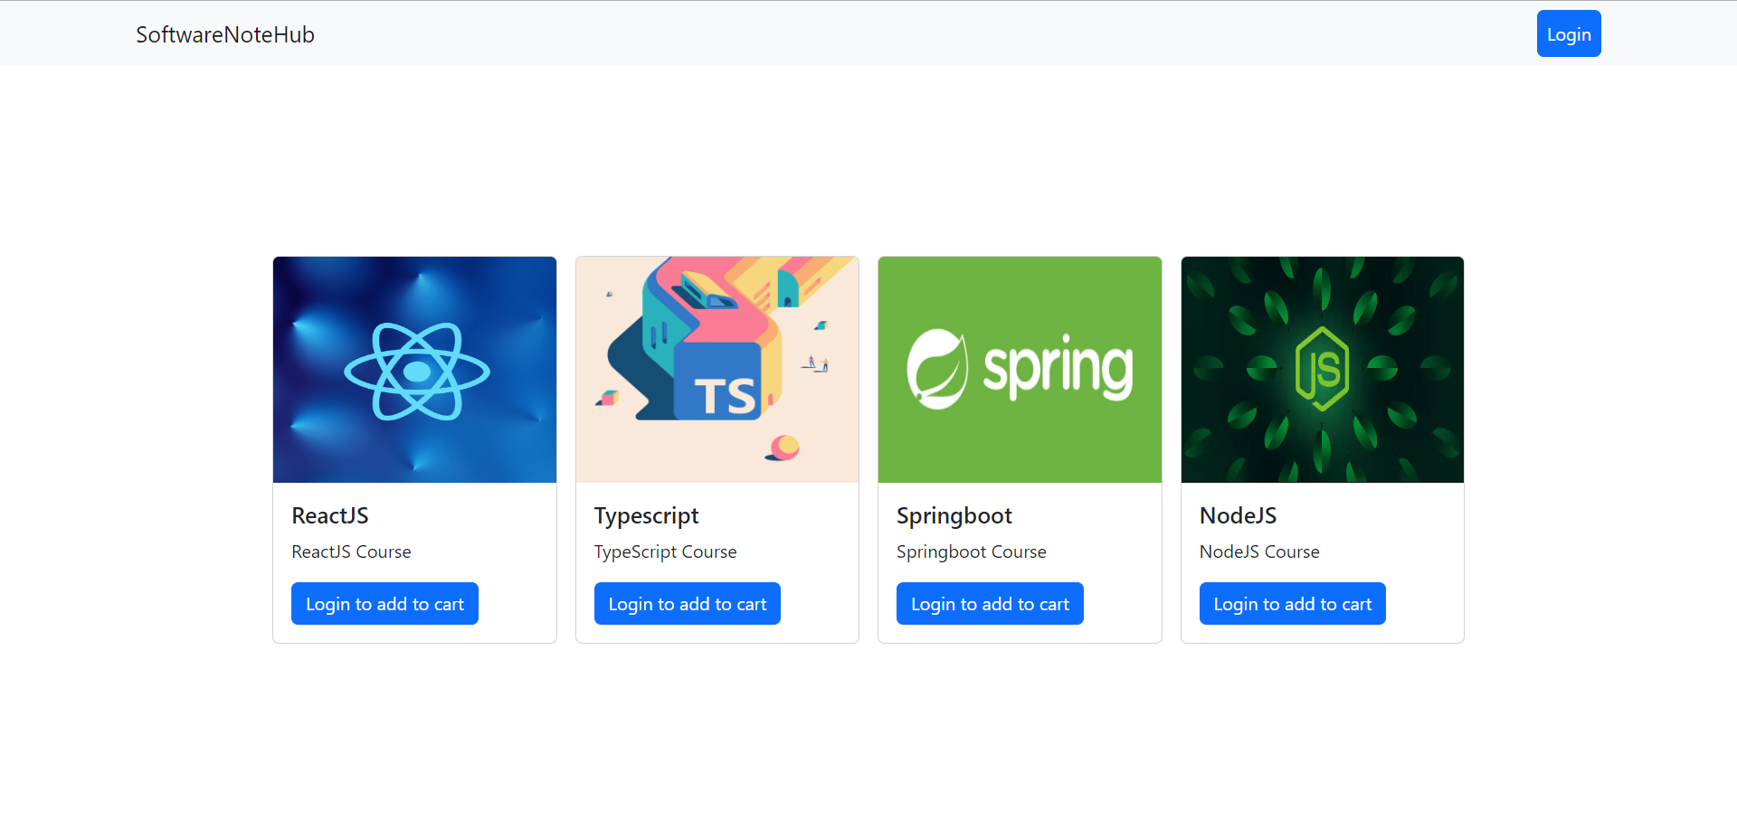Click Login to add to cart under Typescript
This screenshot has height=839, width=1737.
[688, 603]
